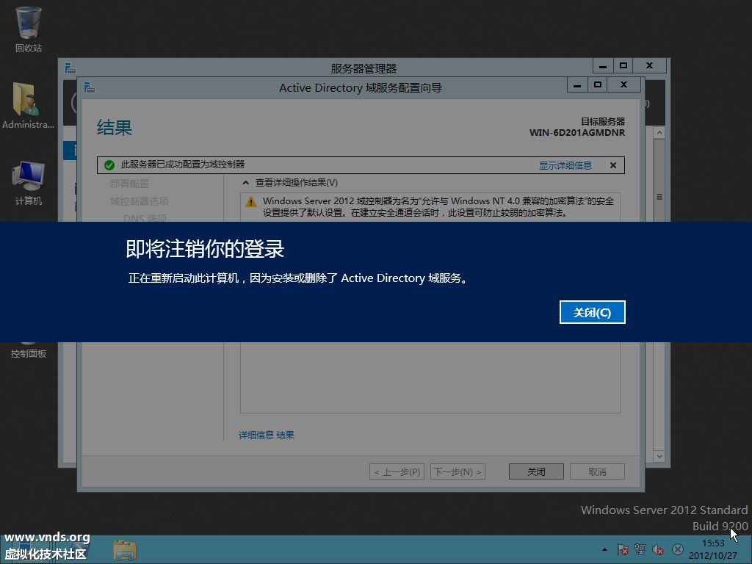The height and width of the screenshot is (564, 752).
Task: Maximize the 服务器管理器 window
Action: (623, 65)
